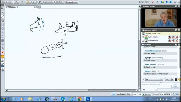
Task: Open Live video stream panel options menu
Action: click(x=179, y=6)
